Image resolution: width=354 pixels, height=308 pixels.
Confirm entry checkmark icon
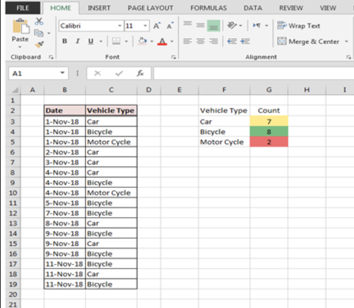(x=119, y=73)
